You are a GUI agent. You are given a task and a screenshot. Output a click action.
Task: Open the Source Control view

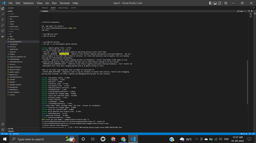point(3,20)
